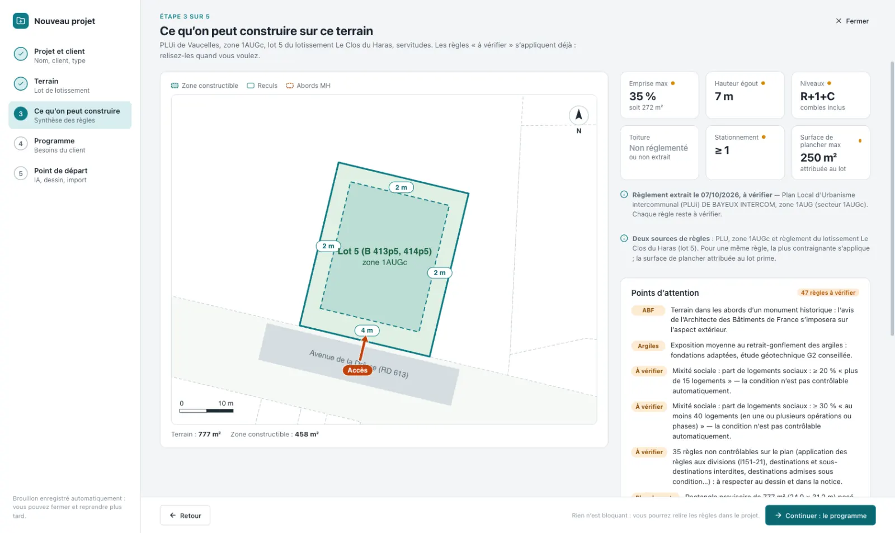Image resolution: width=895 pixels, height=533 pixels.
Task: Click the step 4 circle for Programme
Action: click(x=21, y=144)
